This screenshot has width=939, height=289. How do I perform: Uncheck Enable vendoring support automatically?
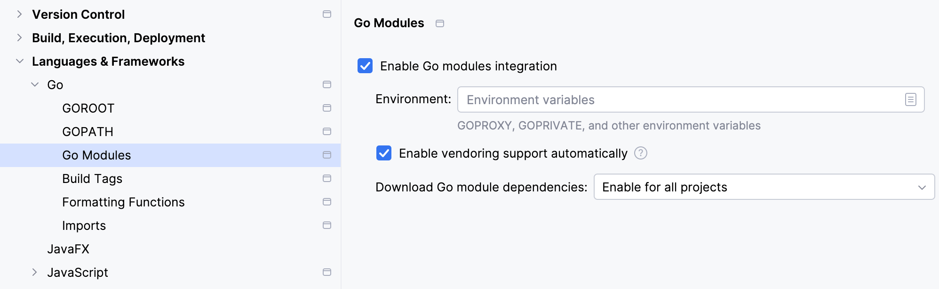click(384, 153)
